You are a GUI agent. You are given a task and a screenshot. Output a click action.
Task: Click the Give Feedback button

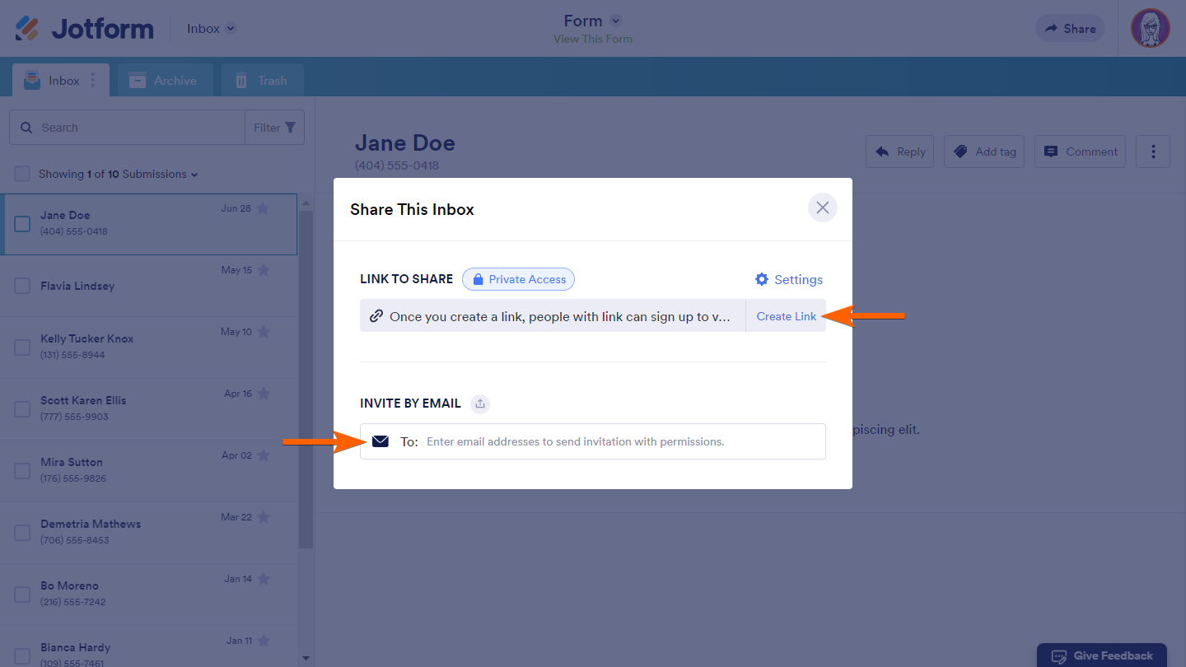(x=1102, y=655)
